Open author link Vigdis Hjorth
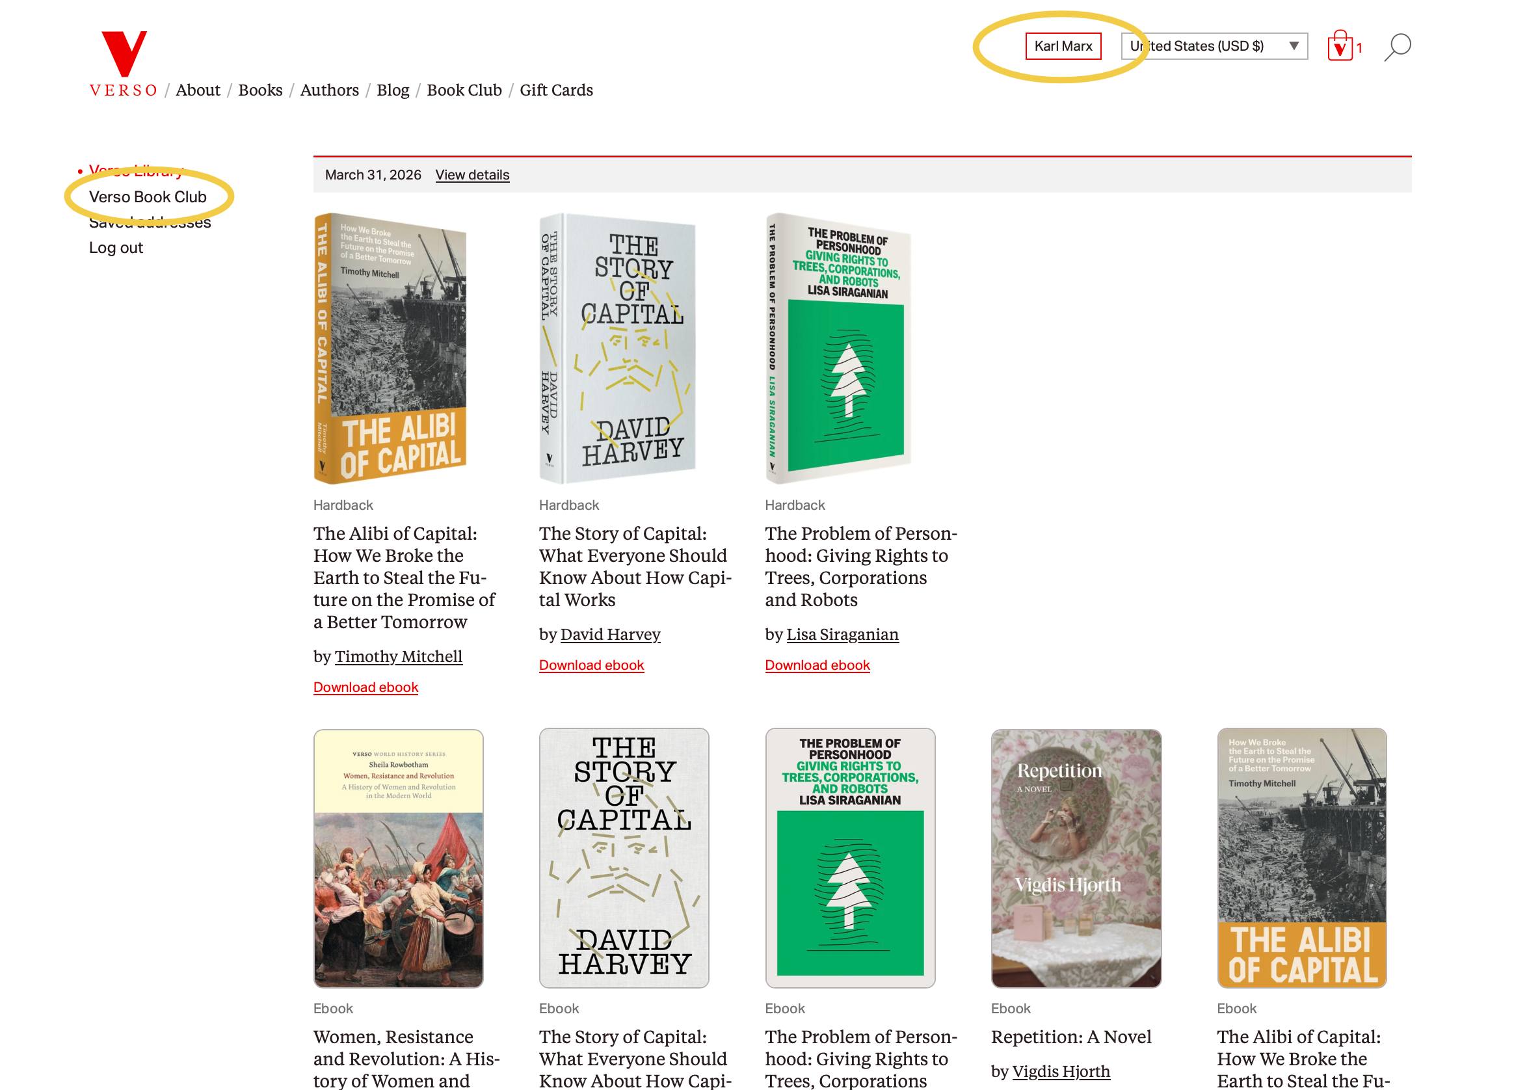 [x=1061, y=1071]
